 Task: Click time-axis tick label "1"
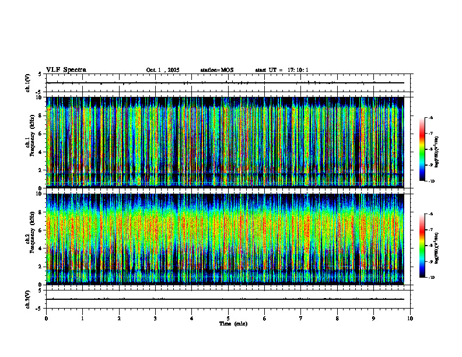(x=82, y=318)
